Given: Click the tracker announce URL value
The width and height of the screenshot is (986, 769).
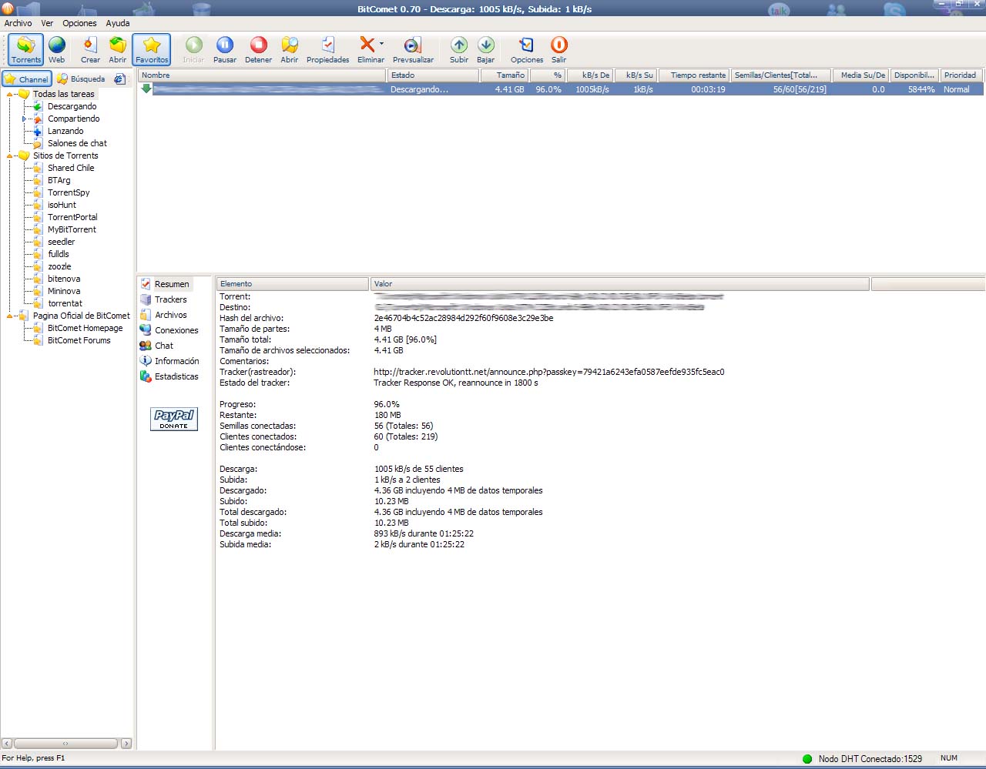Looking at the screenshot, I should pyautogui.click(x=549, y=372).
